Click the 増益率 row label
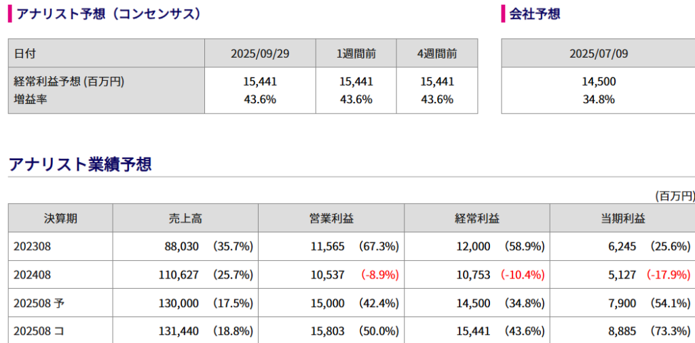695x343 pixels. pos(30,99)
